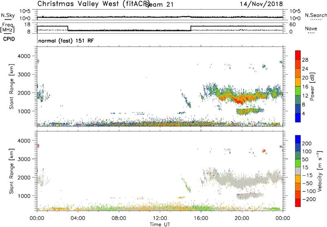The height and width of the screenshot is (227, 327).
Task: Click the '12:00' time tick label
Action: [160, 218]
